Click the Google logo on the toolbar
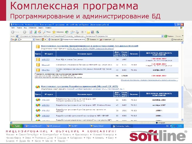 (x=14, y=39)
